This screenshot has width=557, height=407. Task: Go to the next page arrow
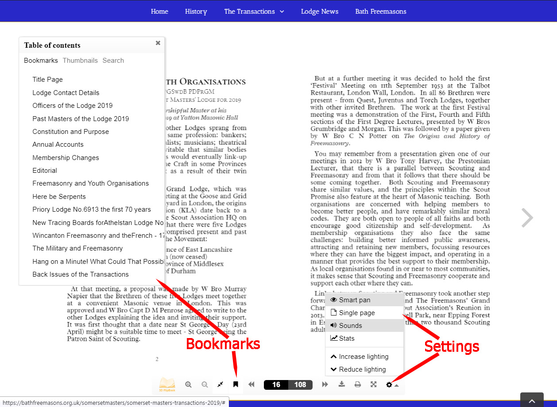pyautogui.click(x=527, y=217)
